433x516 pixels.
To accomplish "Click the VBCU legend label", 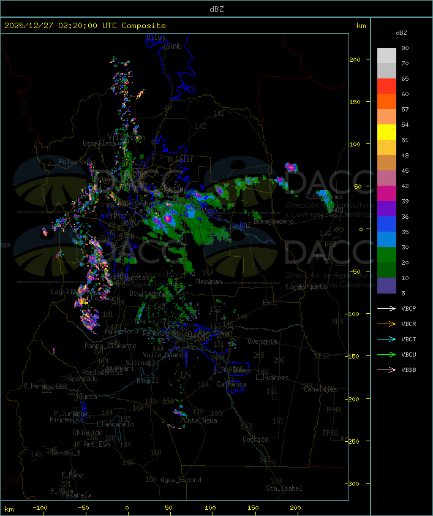I will click(x=409, y=355).
